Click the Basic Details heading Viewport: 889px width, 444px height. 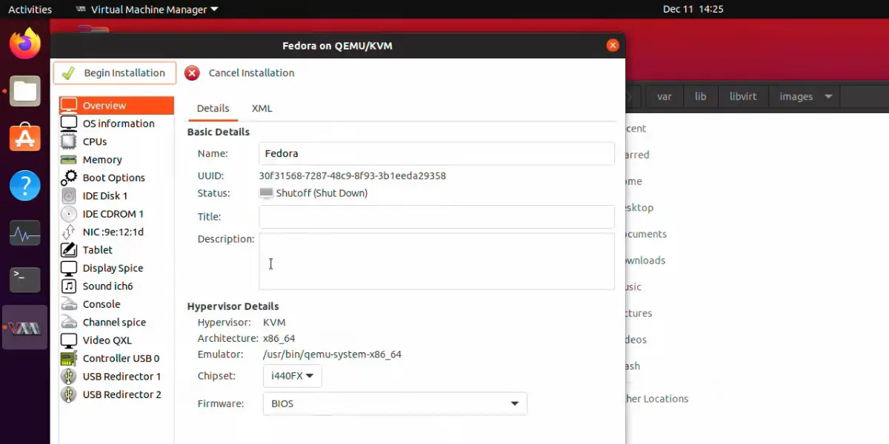219,132
